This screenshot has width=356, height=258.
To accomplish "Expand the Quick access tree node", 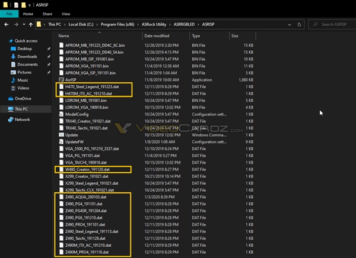I will tap(4, 41).
